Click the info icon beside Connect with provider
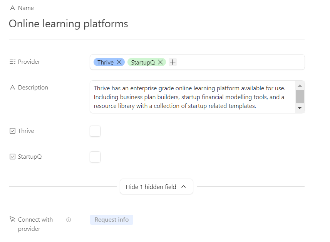 click(x=69, y=220)
